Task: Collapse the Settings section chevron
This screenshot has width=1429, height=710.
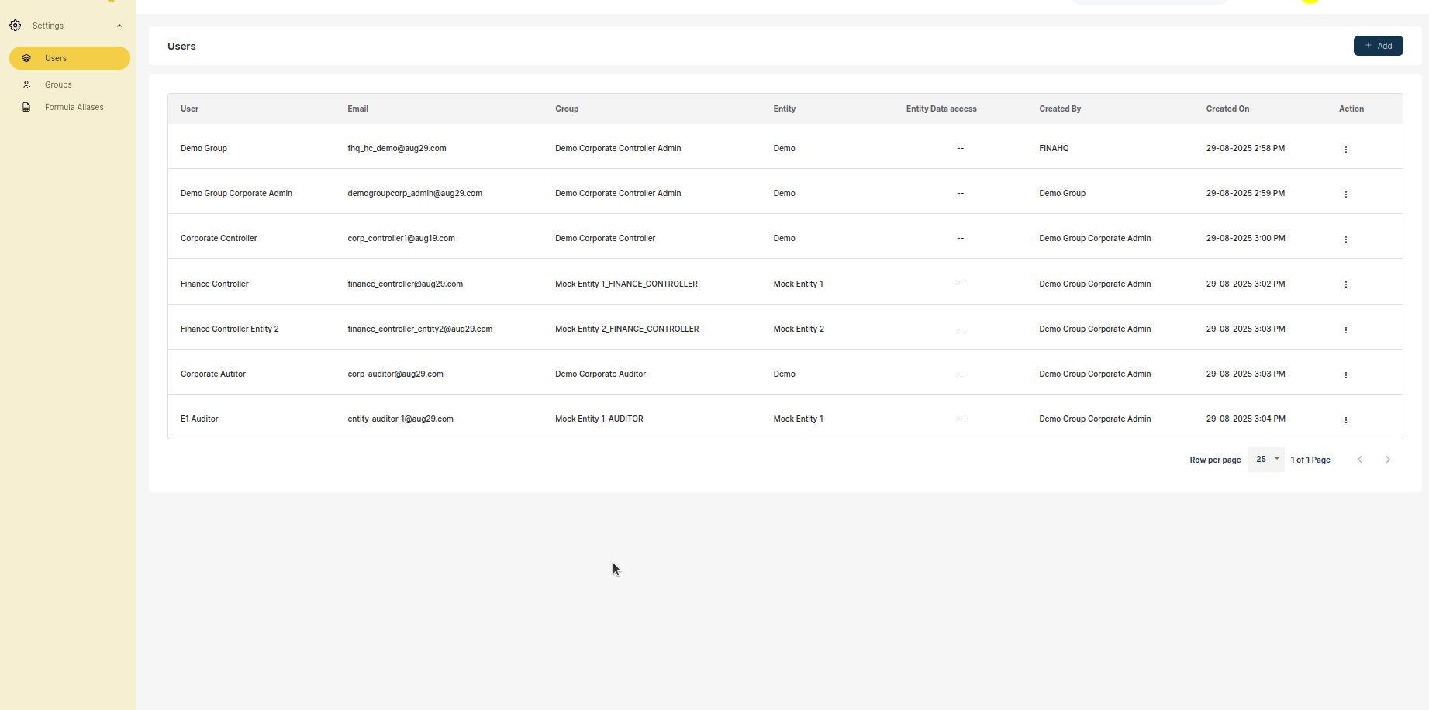Action: coord(119,26)
